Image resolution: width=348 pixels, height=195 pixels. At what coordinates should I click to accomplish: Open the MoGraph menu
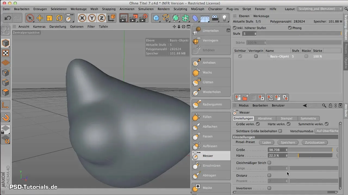pyautogui.click(x=198, y=9)
